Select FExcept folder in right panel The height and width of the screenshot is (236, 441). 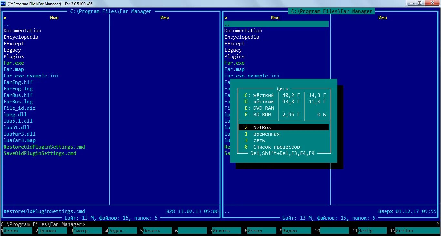[x=234, y=44]
